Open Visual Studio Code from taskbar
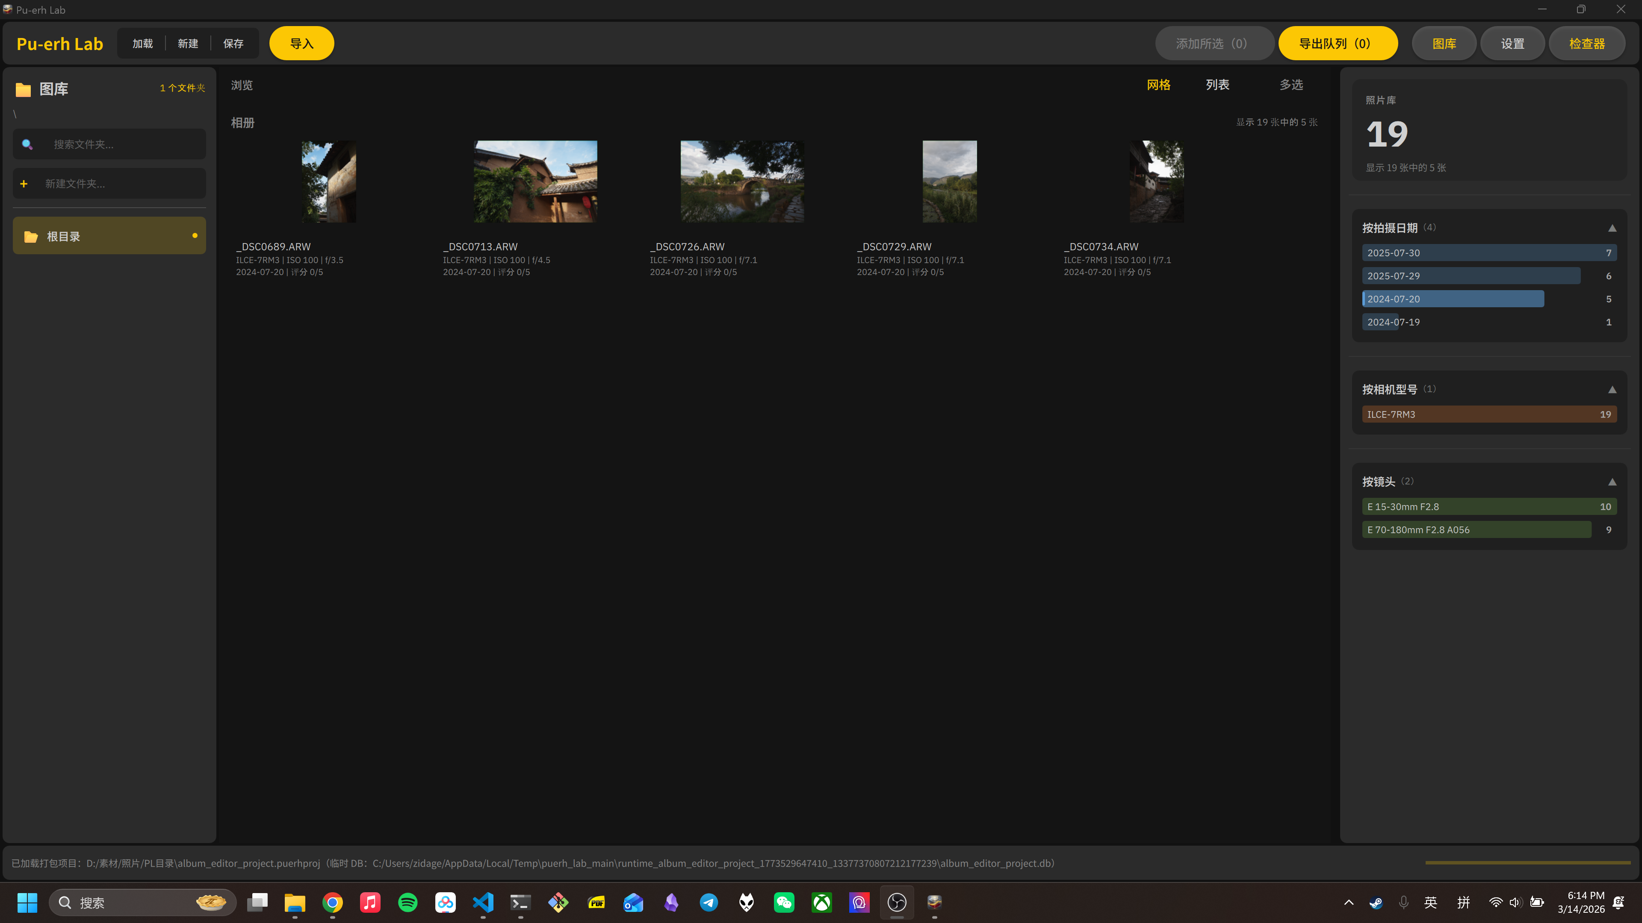This screenshot has height=923, width=1642. point(483,902)
